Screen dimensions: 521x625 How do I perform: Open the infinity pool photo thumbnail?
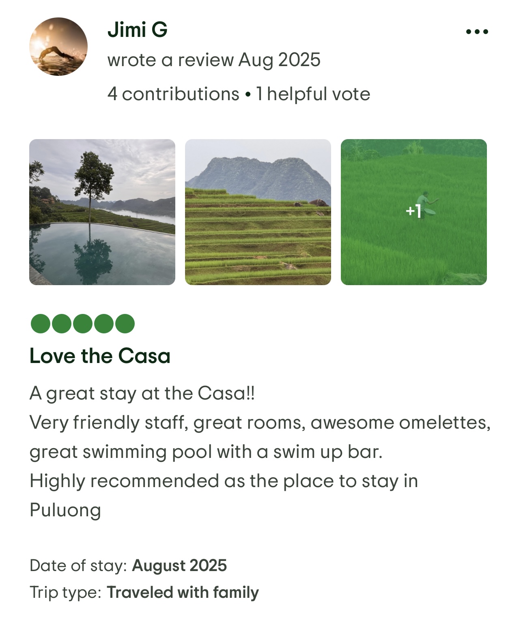102,212
